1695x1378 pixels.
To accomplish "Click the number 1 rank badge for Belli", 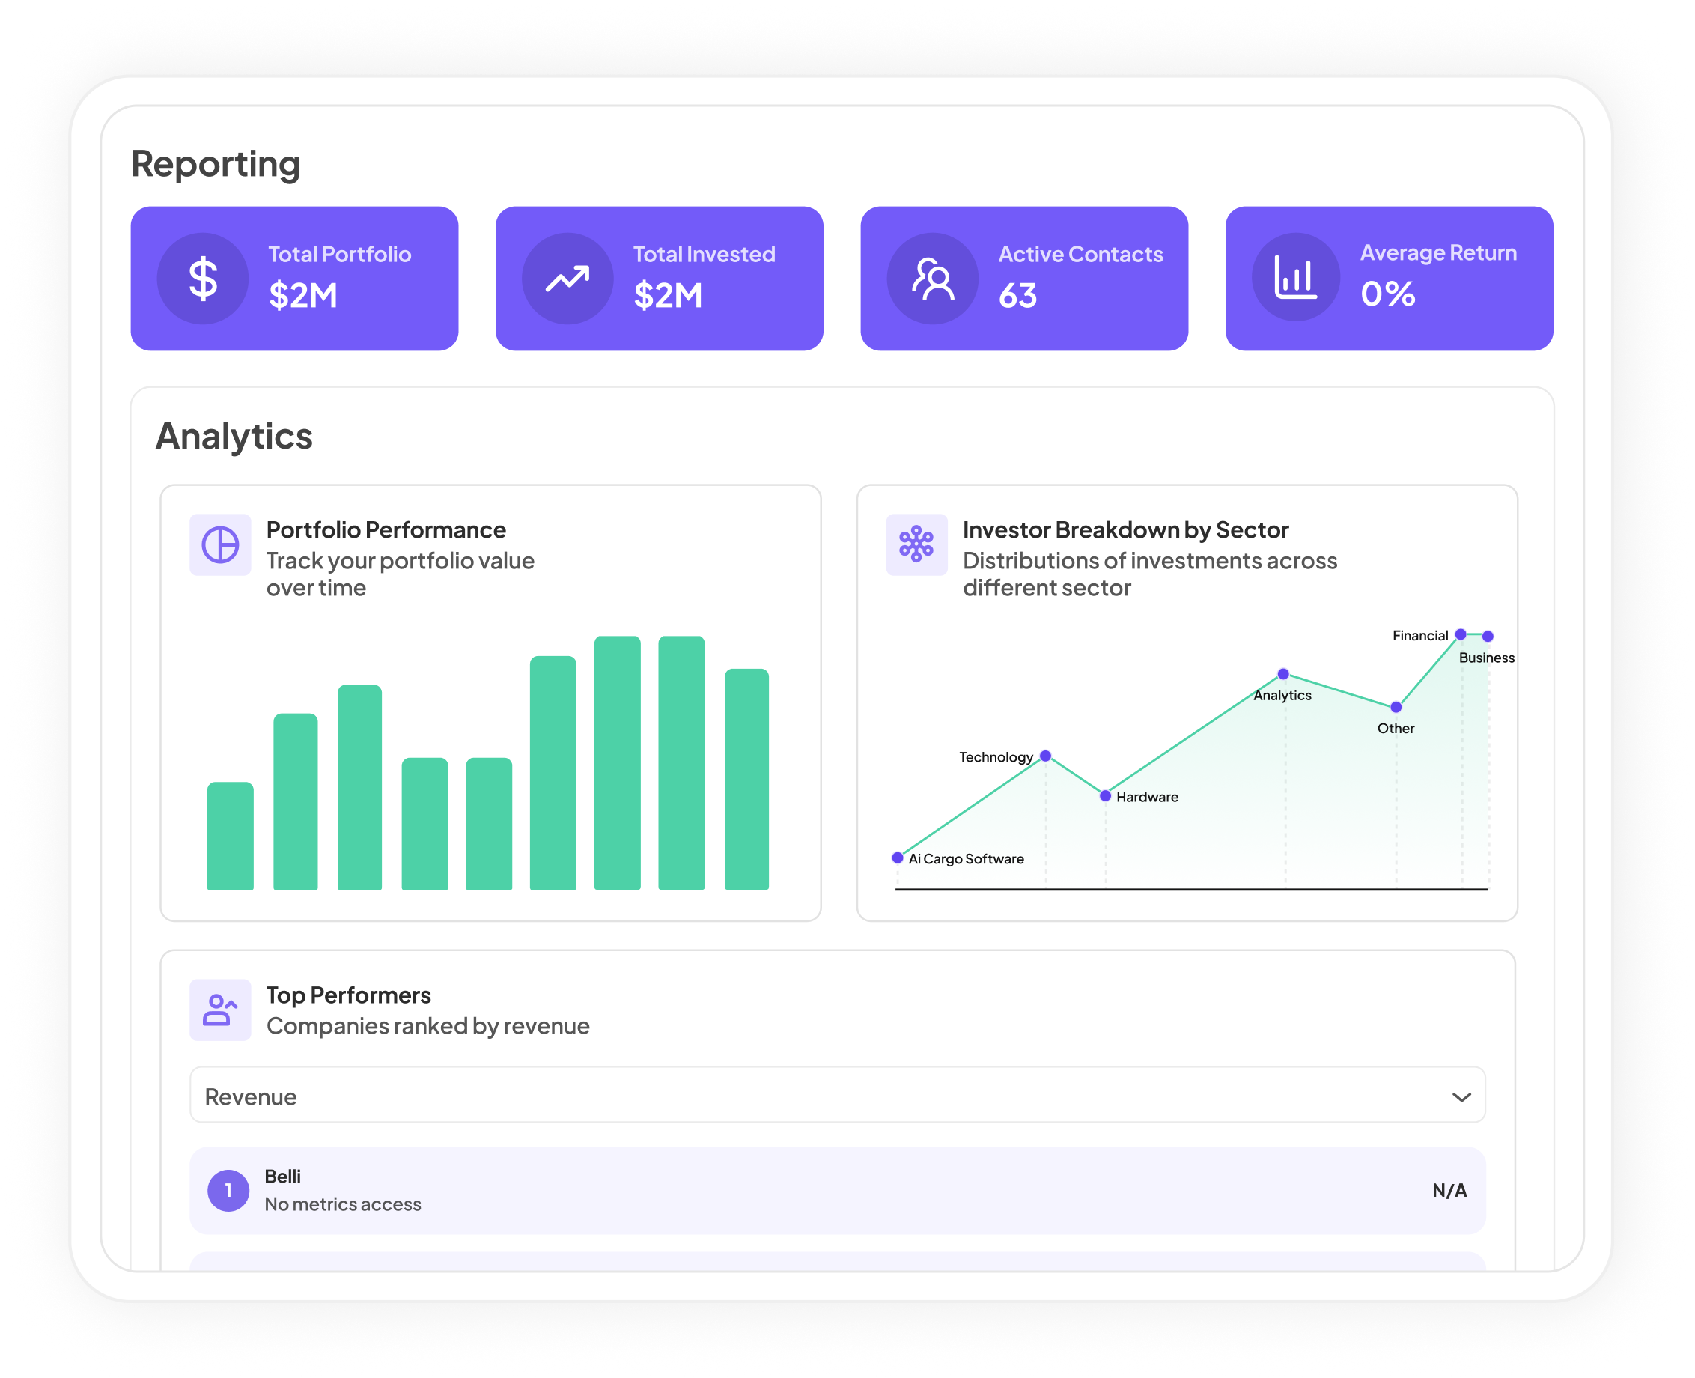I will click(228, 1190).
